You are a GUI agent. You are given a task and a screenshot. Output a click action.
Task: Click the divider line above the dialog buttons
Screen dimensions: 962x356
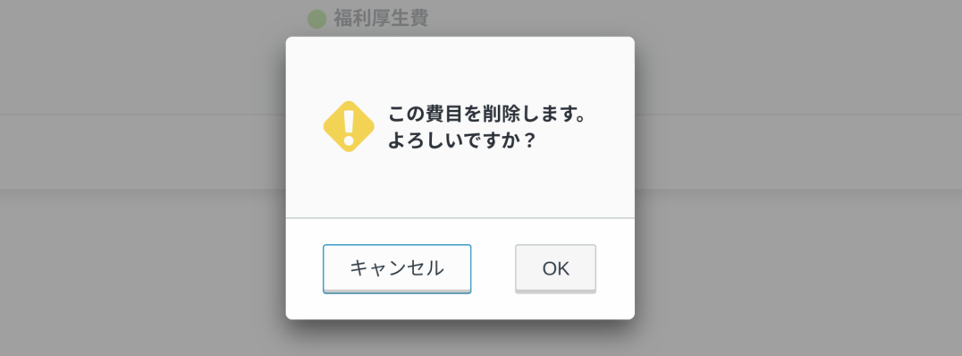tap(460, 218)
